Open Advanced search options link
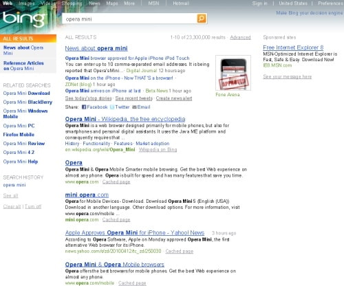Image resolution: width=344 pixels, height=286 pixels. (x=240, y=37)
